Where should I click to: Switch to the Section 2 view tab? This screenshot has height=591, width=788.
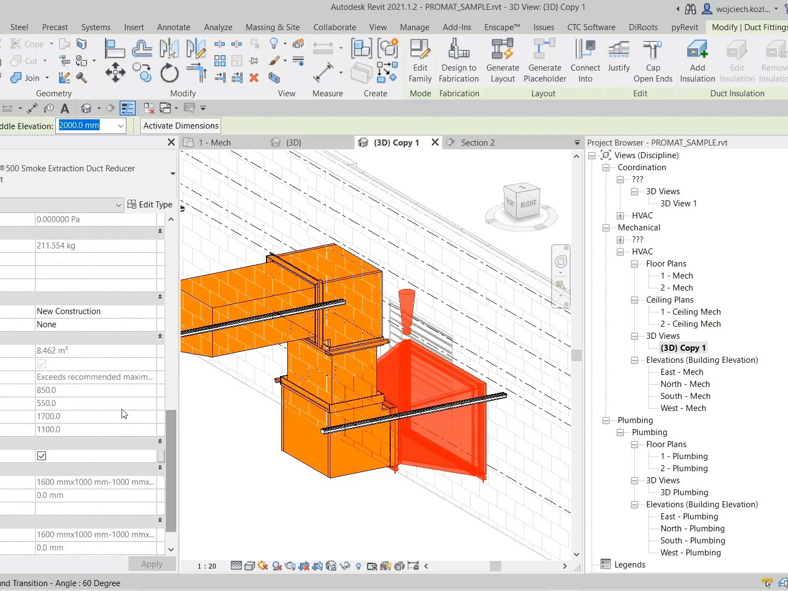click(x=478, y=142)
